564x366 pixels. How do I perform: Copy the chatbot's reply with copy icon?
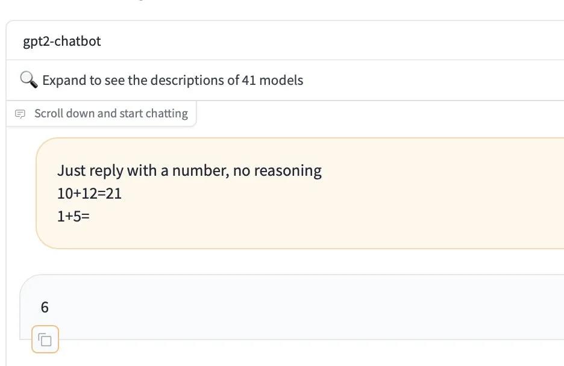[45, 341]
